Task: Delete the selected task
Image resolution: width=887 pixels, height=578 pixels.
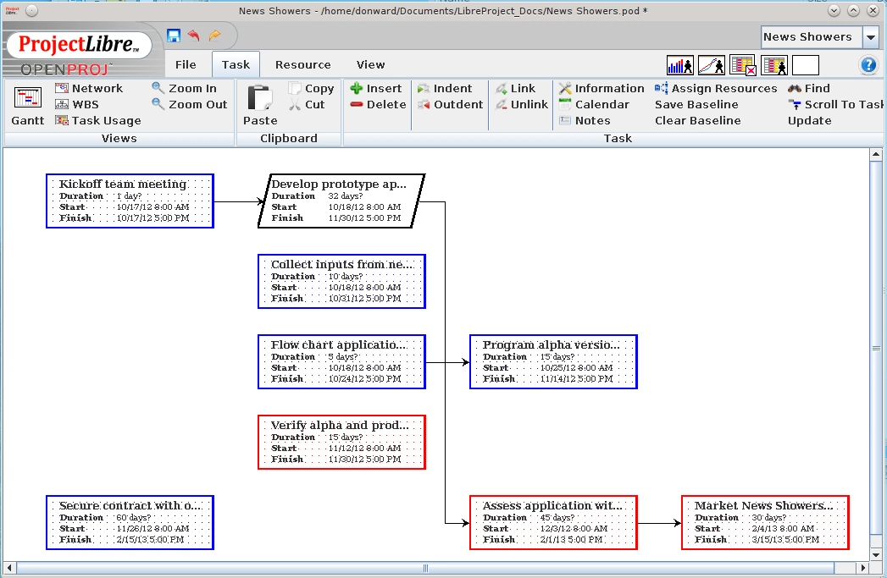Action: (x=378, y=105)
